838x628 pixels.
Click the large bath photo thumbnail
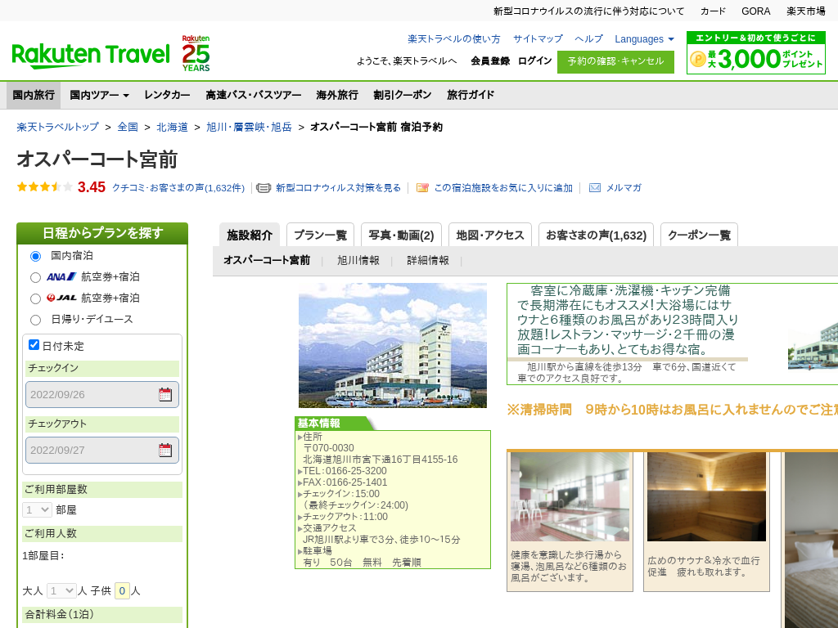click(570, 496)
